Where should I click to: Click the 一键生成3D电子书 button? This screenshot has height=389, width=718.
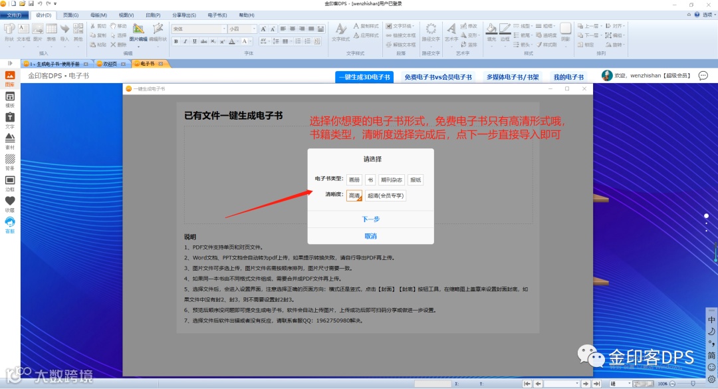364,77
